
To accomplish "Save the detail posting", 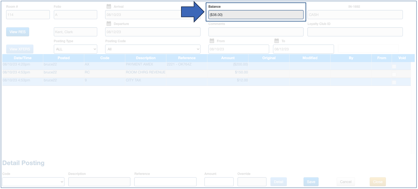I will coord(311,181).
